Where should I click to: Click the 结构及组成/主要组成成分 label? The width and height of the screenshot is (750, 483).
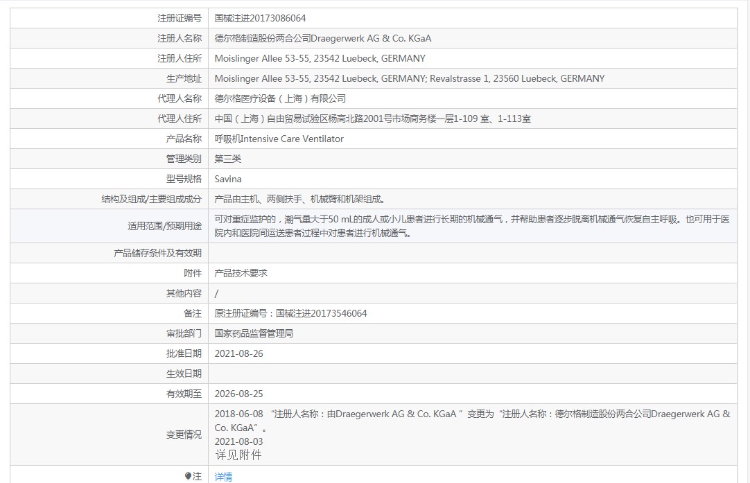(x=152, y=199)
